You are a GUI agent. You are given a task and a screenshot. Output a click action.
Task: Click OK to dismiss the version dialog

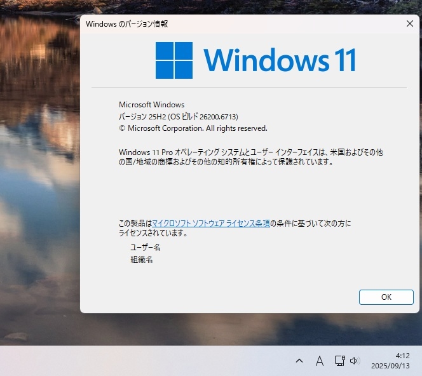tap(386, 297)
